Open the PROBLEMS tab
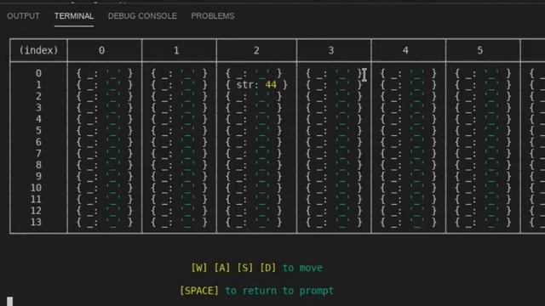Image resolution: width=545 pixels, height=306 pixels. (x=213, y=16)
